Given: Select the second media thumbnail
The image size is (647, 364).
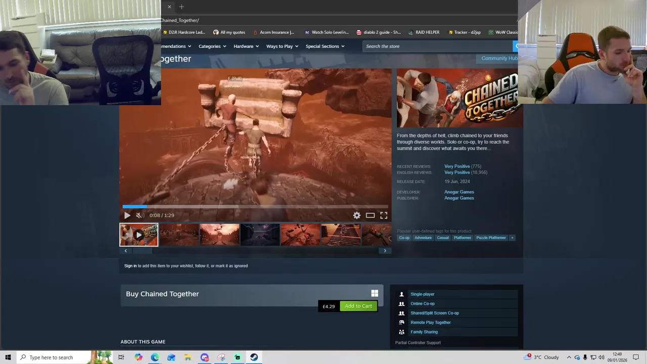Looking at the screenshot, I should (179, 235).
